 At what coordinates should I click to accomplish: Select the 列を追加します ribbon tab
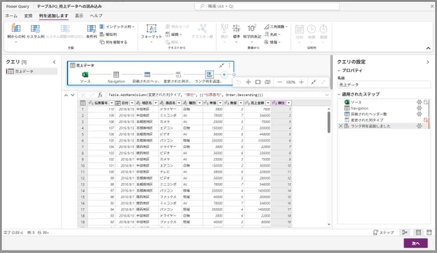point(53,16)
